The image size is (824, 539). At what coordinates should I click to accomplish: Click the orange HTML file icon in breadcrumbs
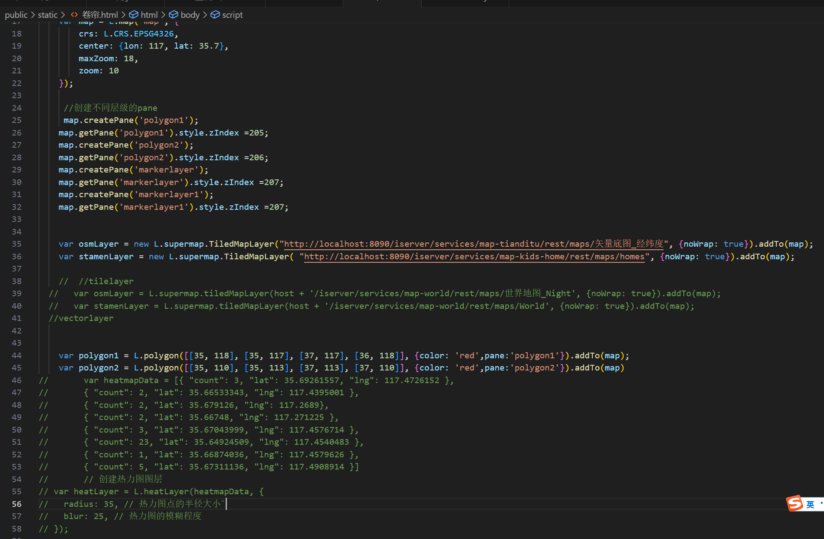[74, 15]
